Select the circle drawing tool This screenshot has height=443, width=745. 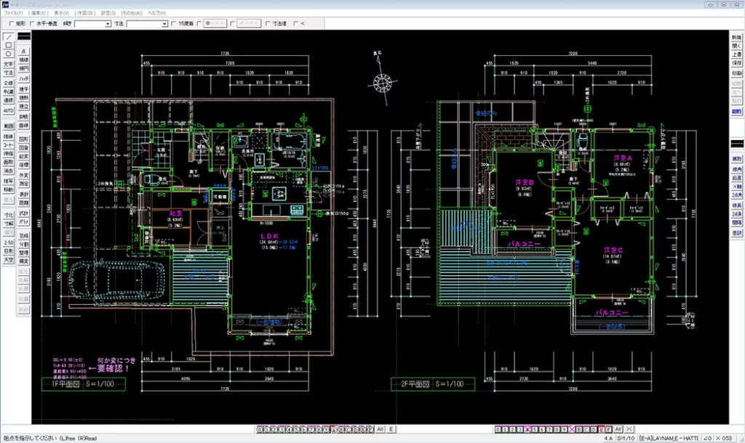click(8, 54)
